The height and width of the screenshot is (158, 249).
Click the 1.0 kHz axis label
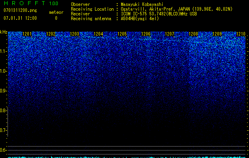tap(4, 71)
